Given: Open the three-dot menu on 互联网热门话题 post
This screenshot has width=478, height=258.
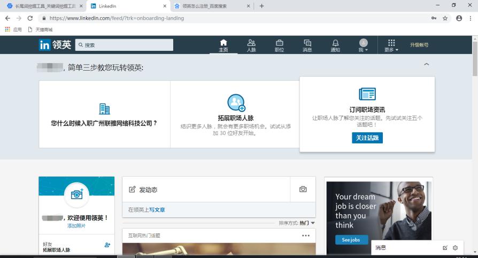Looking at the screenshot, I should 305,236.
